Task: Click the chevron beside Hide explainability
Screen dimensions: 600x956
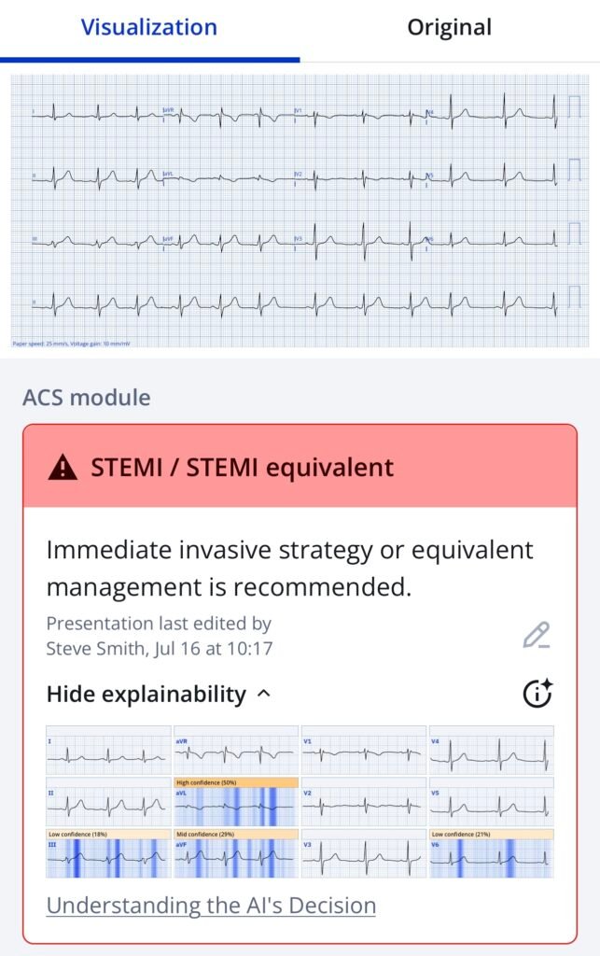Action: (x=264, y=694)
